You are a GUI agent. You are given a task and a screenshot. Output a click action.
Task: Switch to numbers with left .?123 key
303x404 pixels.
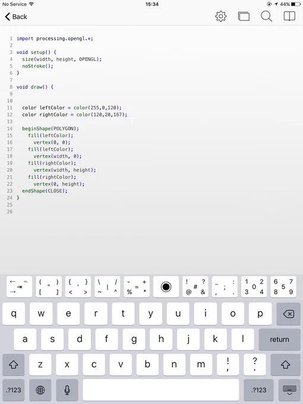coord(14,390)
